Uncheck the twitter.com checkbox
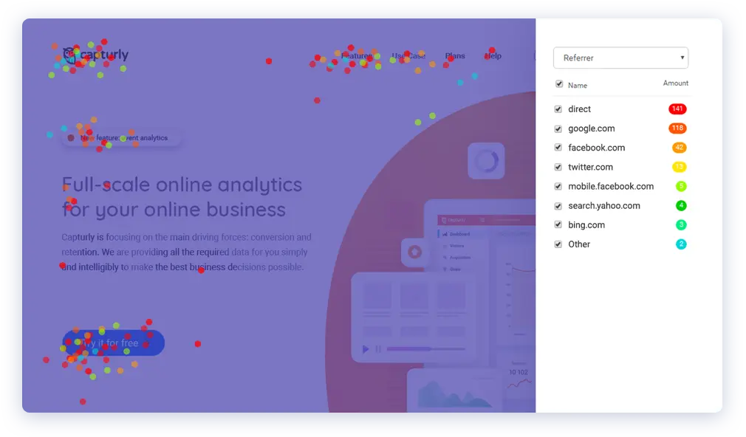 [558, 167]
